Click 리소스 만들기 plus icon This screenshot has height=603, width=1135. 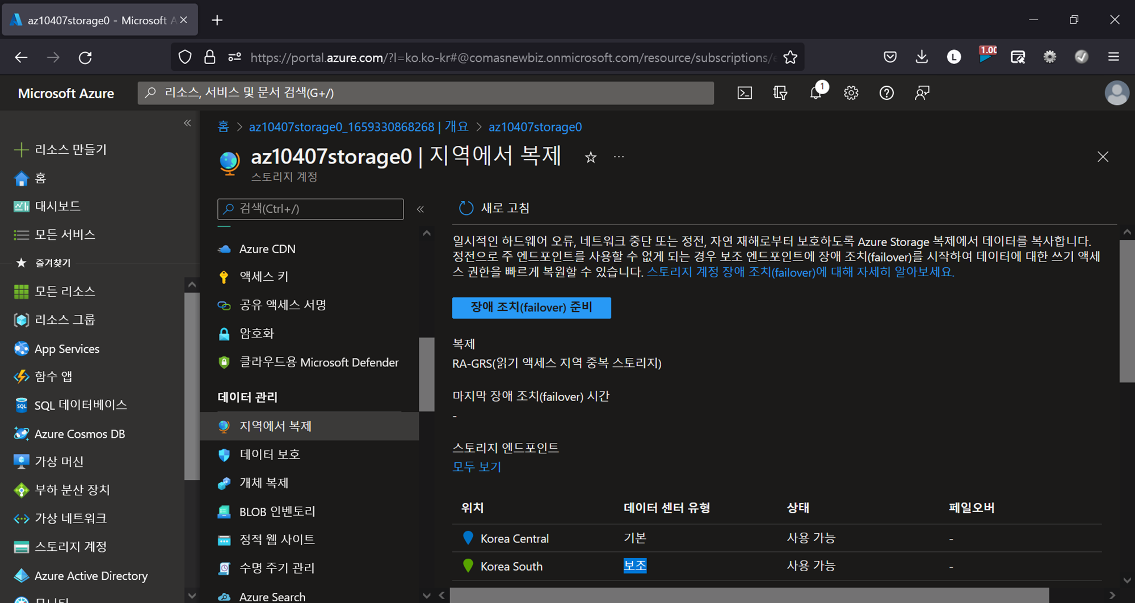21,150
